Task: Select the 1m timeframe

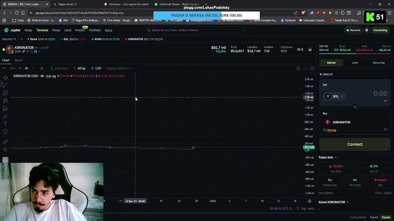Action: tap(4, 68)
